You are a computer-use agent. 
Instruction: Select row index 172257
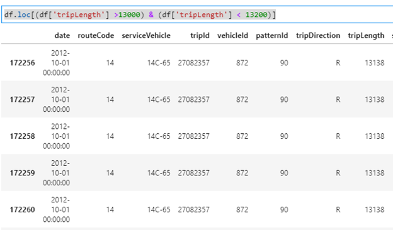click(x=22, y=99)
